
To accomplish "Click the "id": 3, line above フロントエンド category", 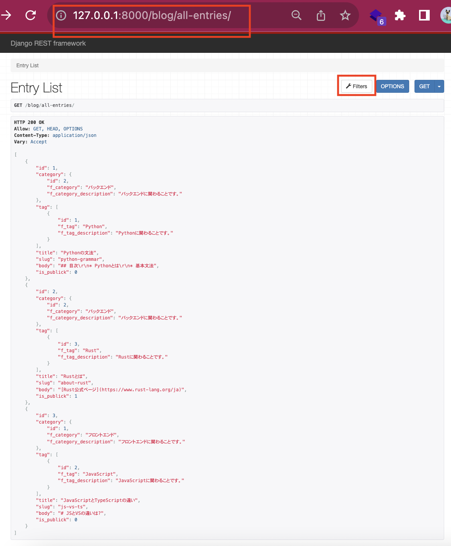I will [47, 416].
